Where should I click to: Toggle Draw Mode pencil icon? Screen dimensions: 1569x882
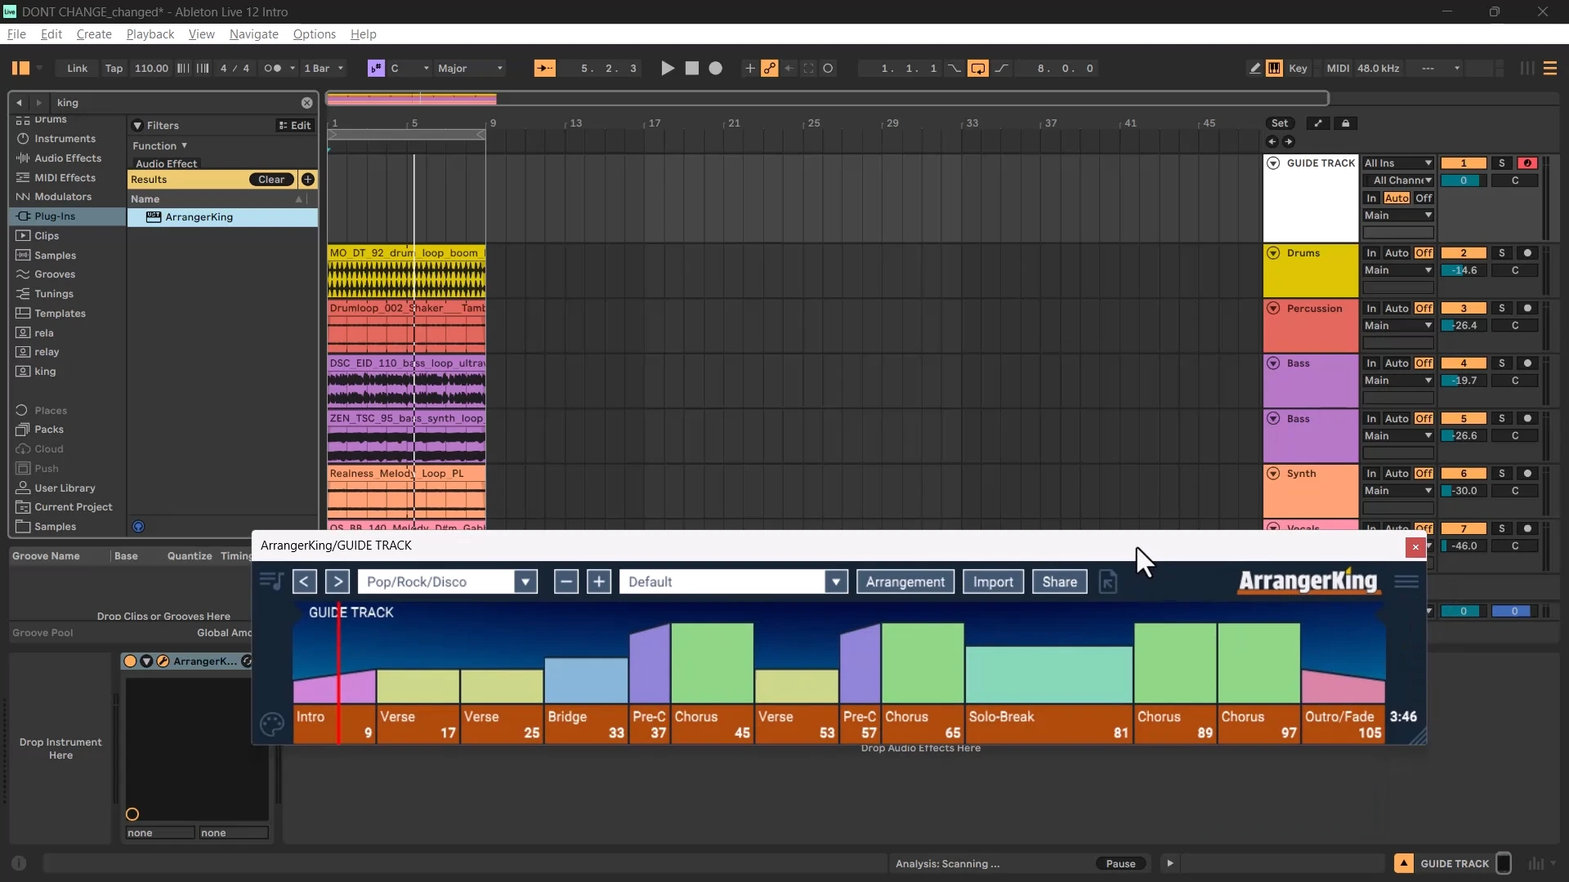(x=1255, y=69)
